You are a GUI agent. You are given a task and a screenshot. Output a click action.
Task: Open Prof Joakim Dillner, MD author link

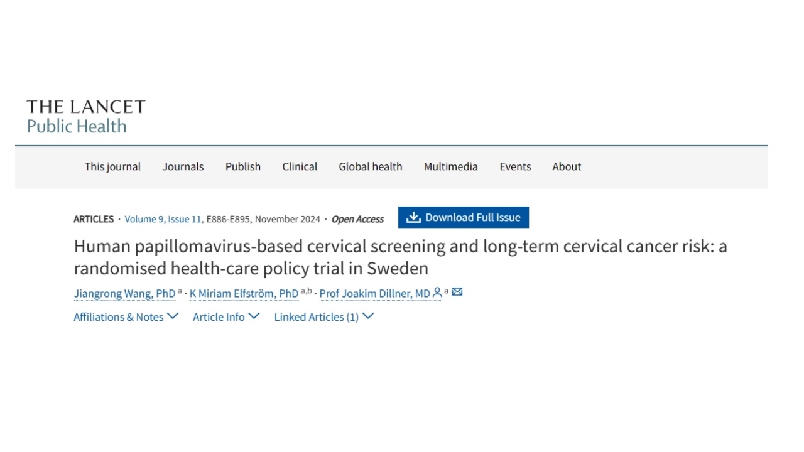tap(375, 293)
